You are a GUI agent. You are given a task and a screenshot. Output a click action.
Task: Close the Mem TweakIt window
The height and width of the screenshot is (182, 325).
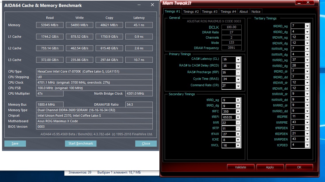[x=308, y=3]
